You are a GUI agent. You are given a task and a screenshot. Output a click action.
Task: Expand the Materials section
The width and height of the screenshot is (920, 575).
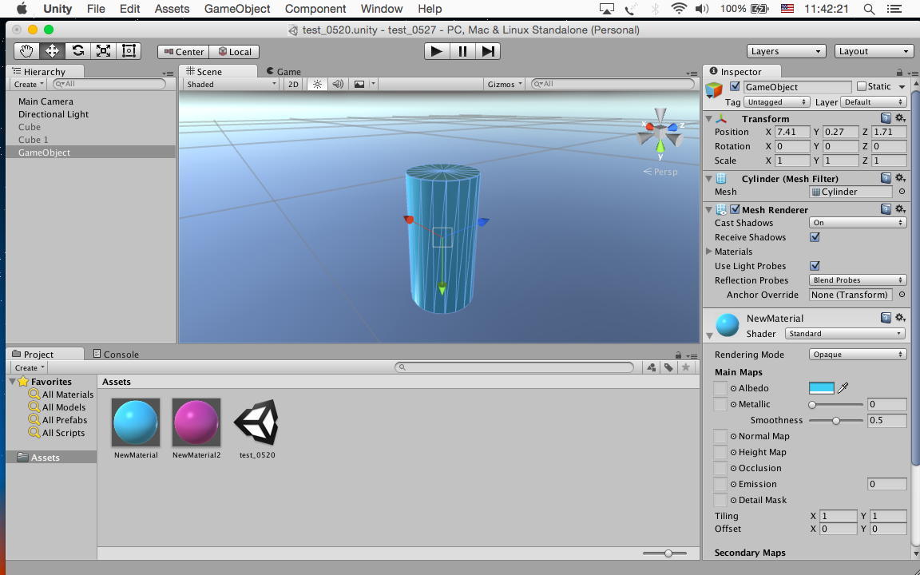click(709, 252)
